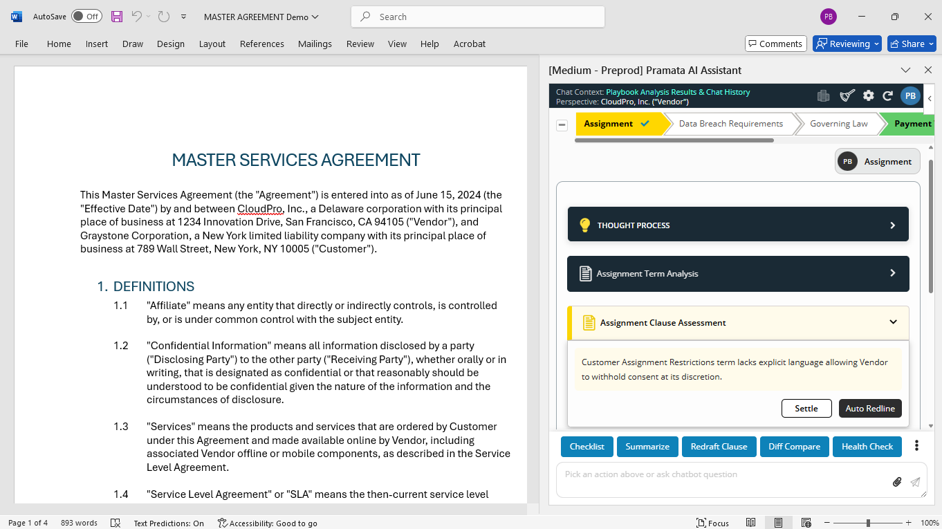Image resolution: width=942 pixels, height=529 pixels.
Task: Expand the THOUGHT PROCESS section
Action: 738,225
